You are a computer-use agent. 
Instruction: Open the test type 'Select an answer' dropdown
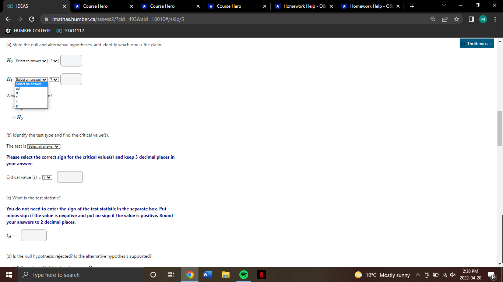tap(44, 147)
